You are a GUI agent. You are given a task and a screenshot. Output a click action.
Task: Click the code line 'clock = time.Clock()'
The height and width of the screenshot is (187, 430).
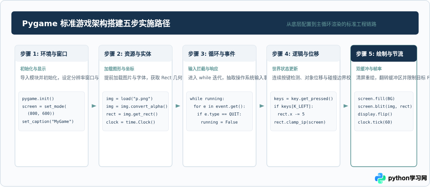pyautogui.click(x=131, y=122)
